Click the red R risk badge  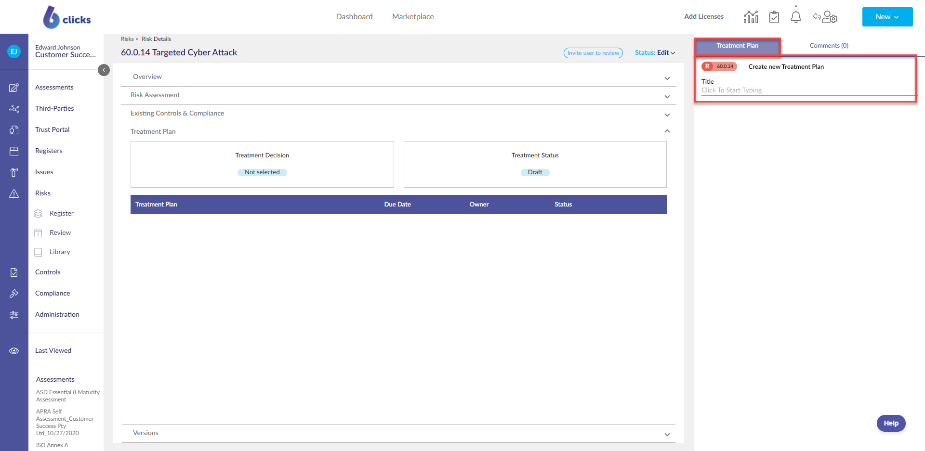tap(707, 66)
